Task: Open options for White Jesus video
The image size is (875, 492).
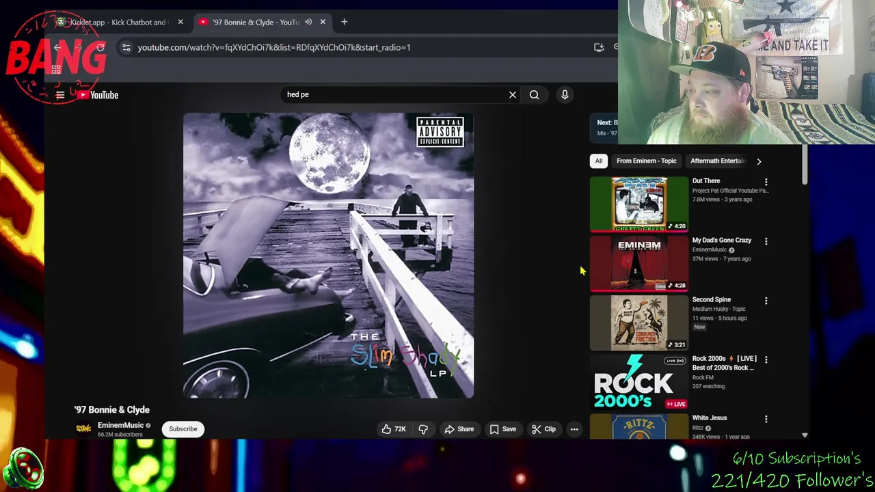Action: point(766,420)
